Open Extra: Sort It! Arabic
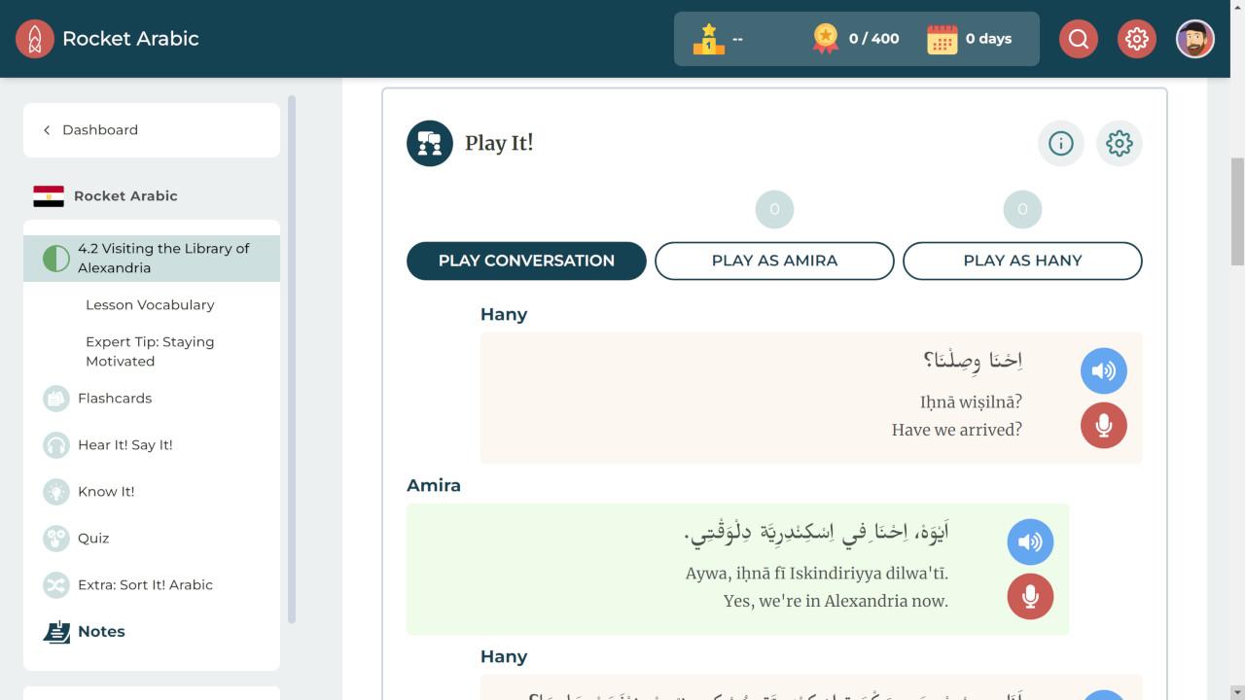1245x700 pixels. coord(145,584)
